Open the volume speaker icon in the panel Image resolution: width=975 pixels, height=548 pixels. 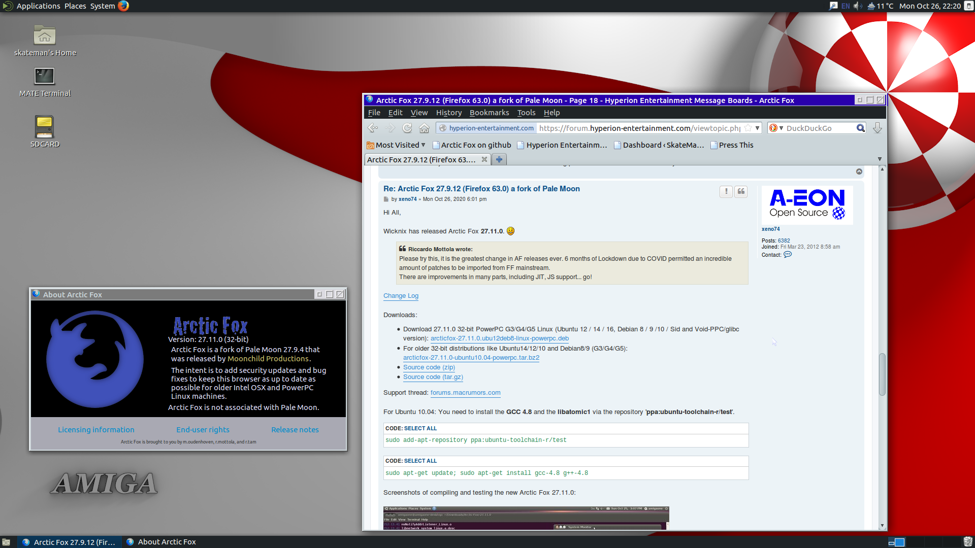pos(858,6)
